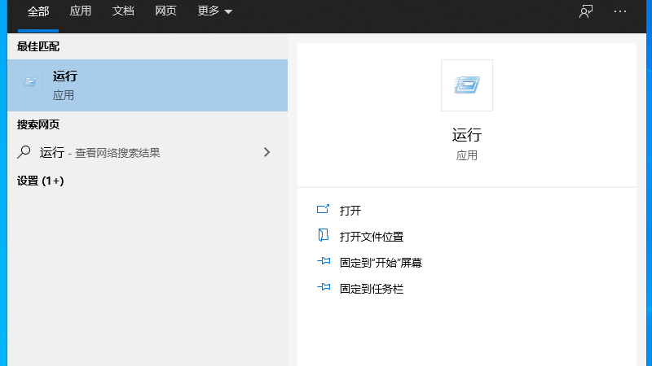This screenshot has height=366, width=652.
Task: Expand the 设置 (1+) results group
Action: tap(41, 181)
